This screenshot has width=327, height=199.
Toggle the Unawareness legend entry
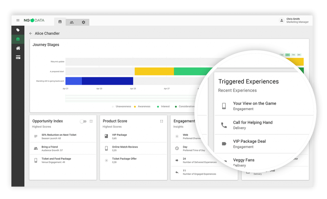(x=122, y=107)
